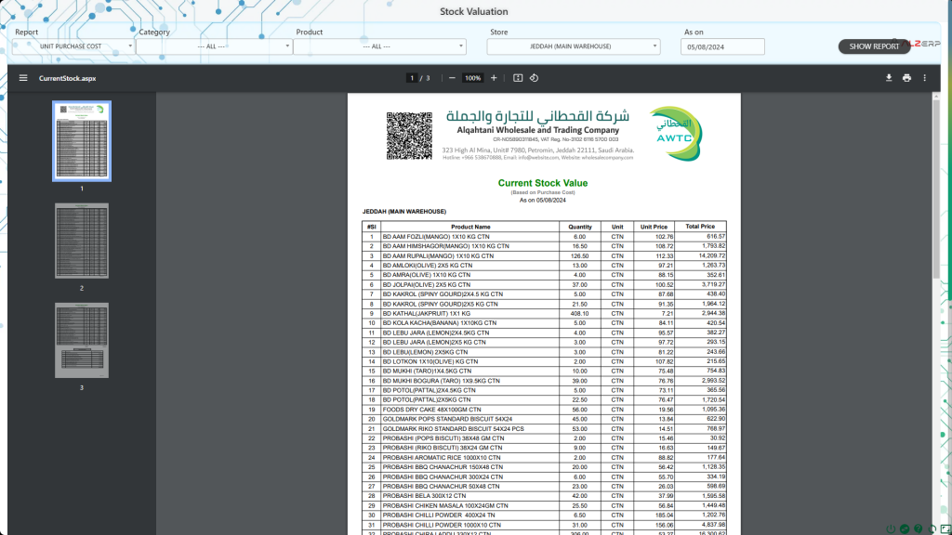Click row BD AAM RUPALI(MANGO) product name
Image resolution: width=952 pixels, height=535 pixels.
pos(438,256)
